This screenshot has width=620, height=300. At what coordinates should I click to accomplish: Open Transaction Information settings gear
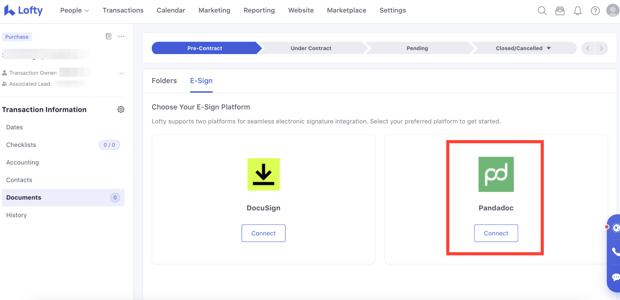coord(121,109)
